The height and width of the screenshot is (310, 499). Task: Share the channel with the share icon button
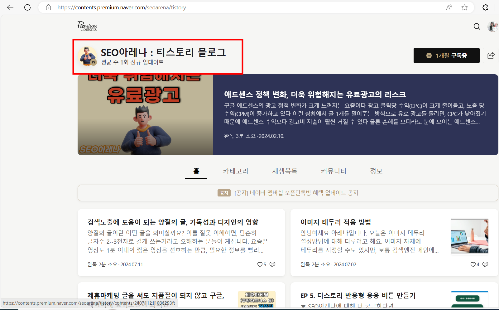click(x=491, y=56)
